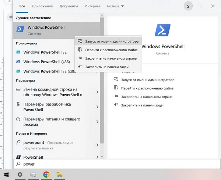Open Settings gear icon on the taskbar
Image resolution: width=221 pixels, height=180 pixels.
(20, 174)
